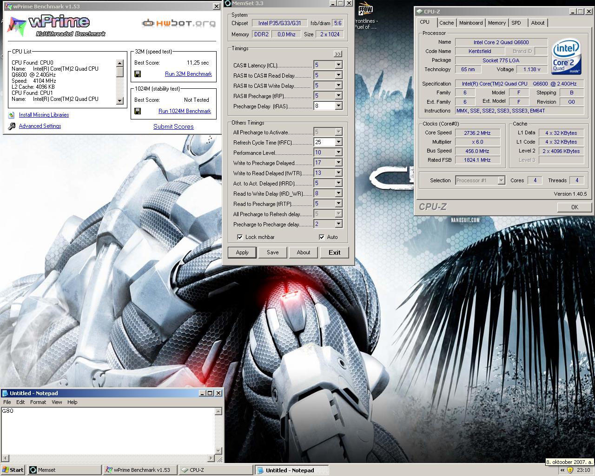Open Notepad File menu

(x=7, y=402)
